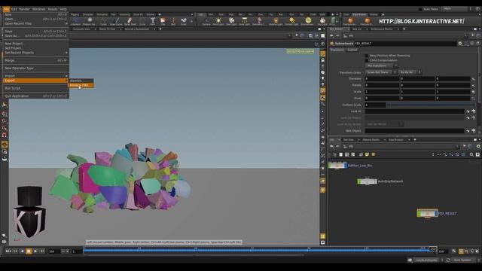Click the Camera shelf tool
The width and height of the screenshot is (482, 271).
tap(206, 21)
